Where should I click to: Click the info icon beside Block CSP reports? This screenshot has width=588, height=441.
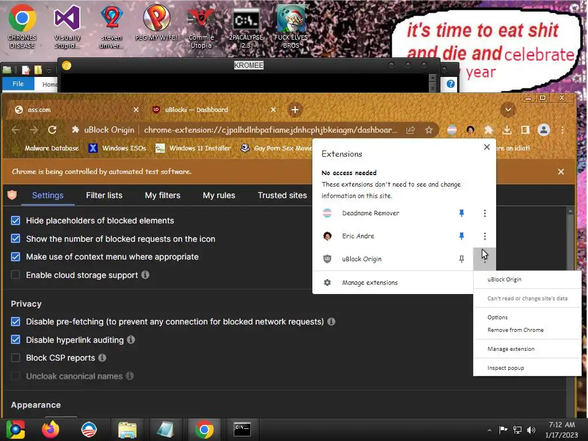[x=102, y=358]
